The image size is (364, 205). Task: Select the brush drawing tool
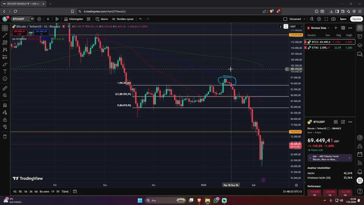point(5,64)
